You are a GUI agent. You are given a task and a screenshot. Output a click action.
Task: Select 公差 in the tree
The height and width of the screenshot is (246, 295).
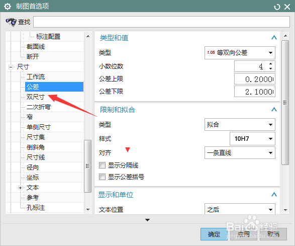[54, 87]
